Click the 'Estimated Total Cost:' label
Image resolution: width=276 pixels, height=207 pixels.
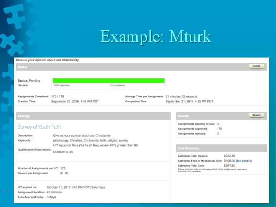coord(191,166)
